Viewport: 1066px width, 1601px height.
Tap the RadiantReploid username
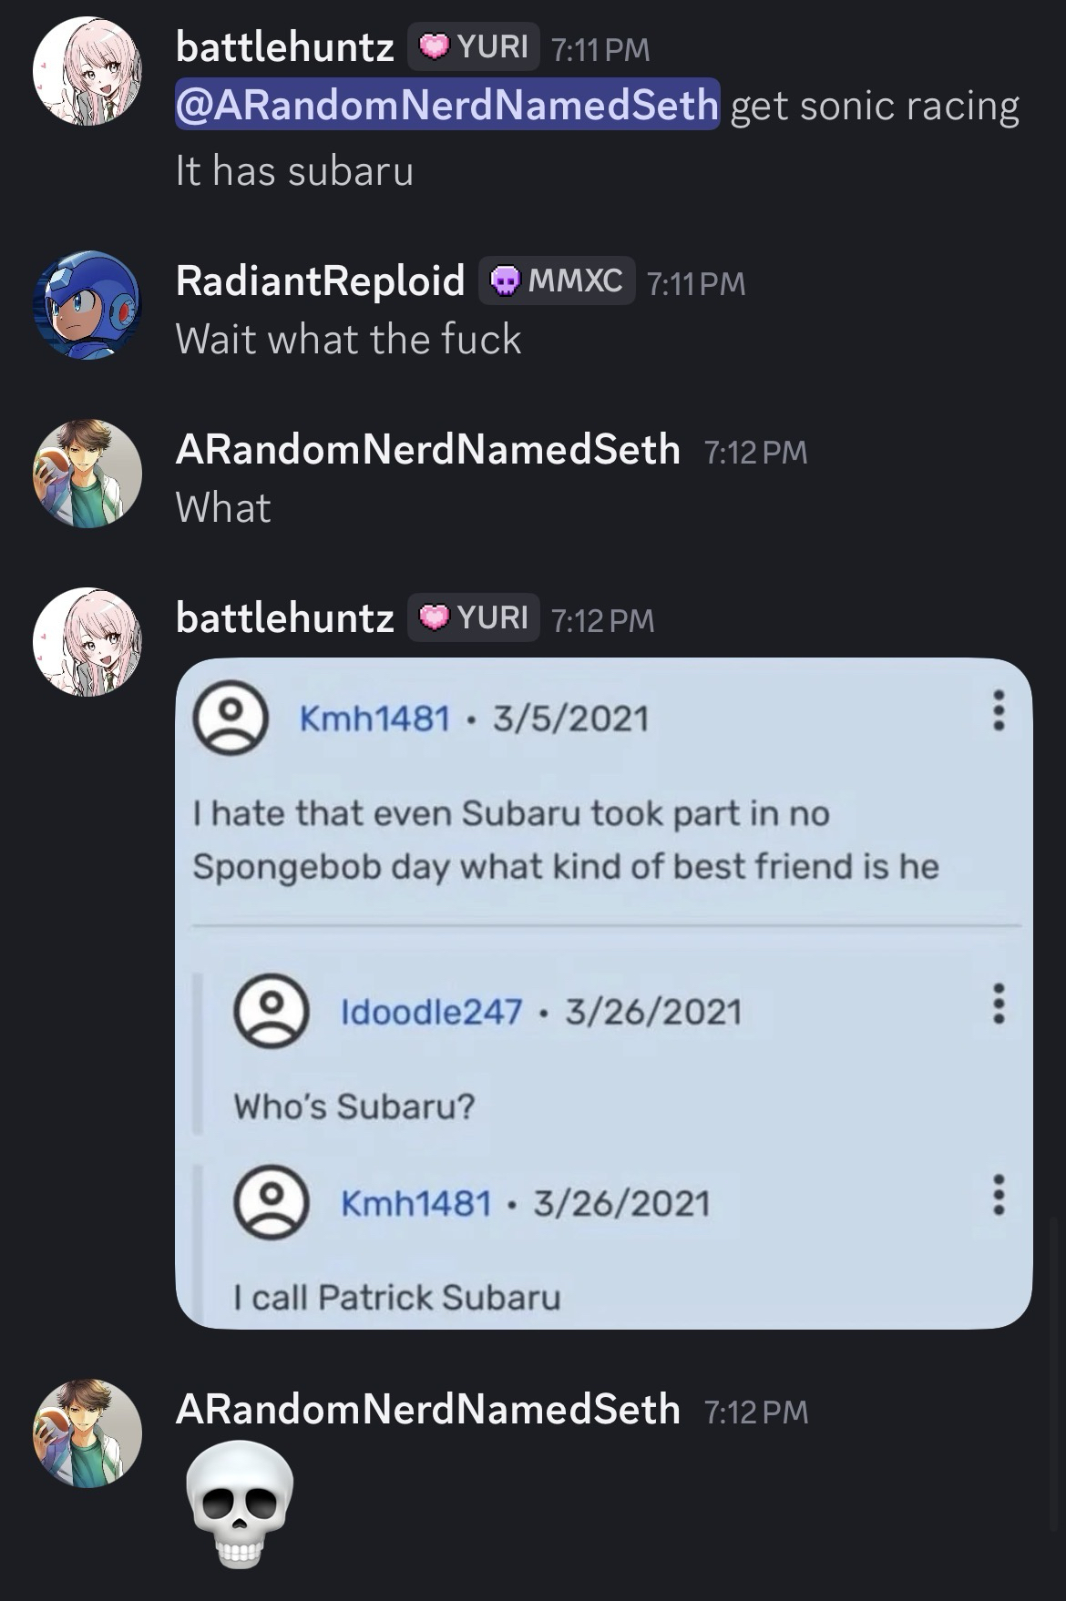(x=320, y=280)
